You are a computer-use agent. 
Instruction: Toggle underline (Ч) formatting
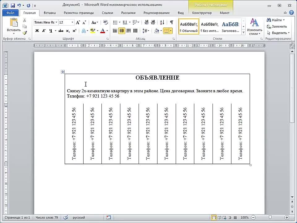pyautogui.click(x=50, y=31)
